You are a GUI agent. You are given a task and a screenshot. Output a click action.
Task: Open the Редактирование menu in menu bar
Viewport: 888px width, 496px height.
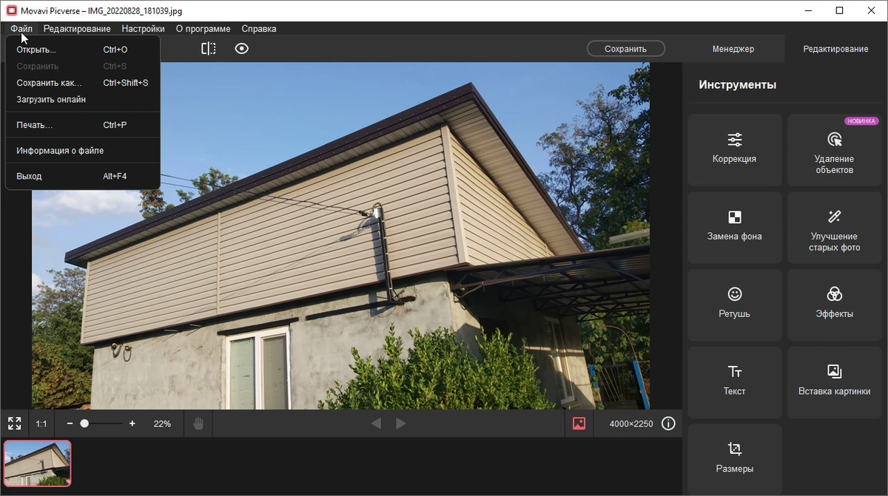click(x=77, y=29)
